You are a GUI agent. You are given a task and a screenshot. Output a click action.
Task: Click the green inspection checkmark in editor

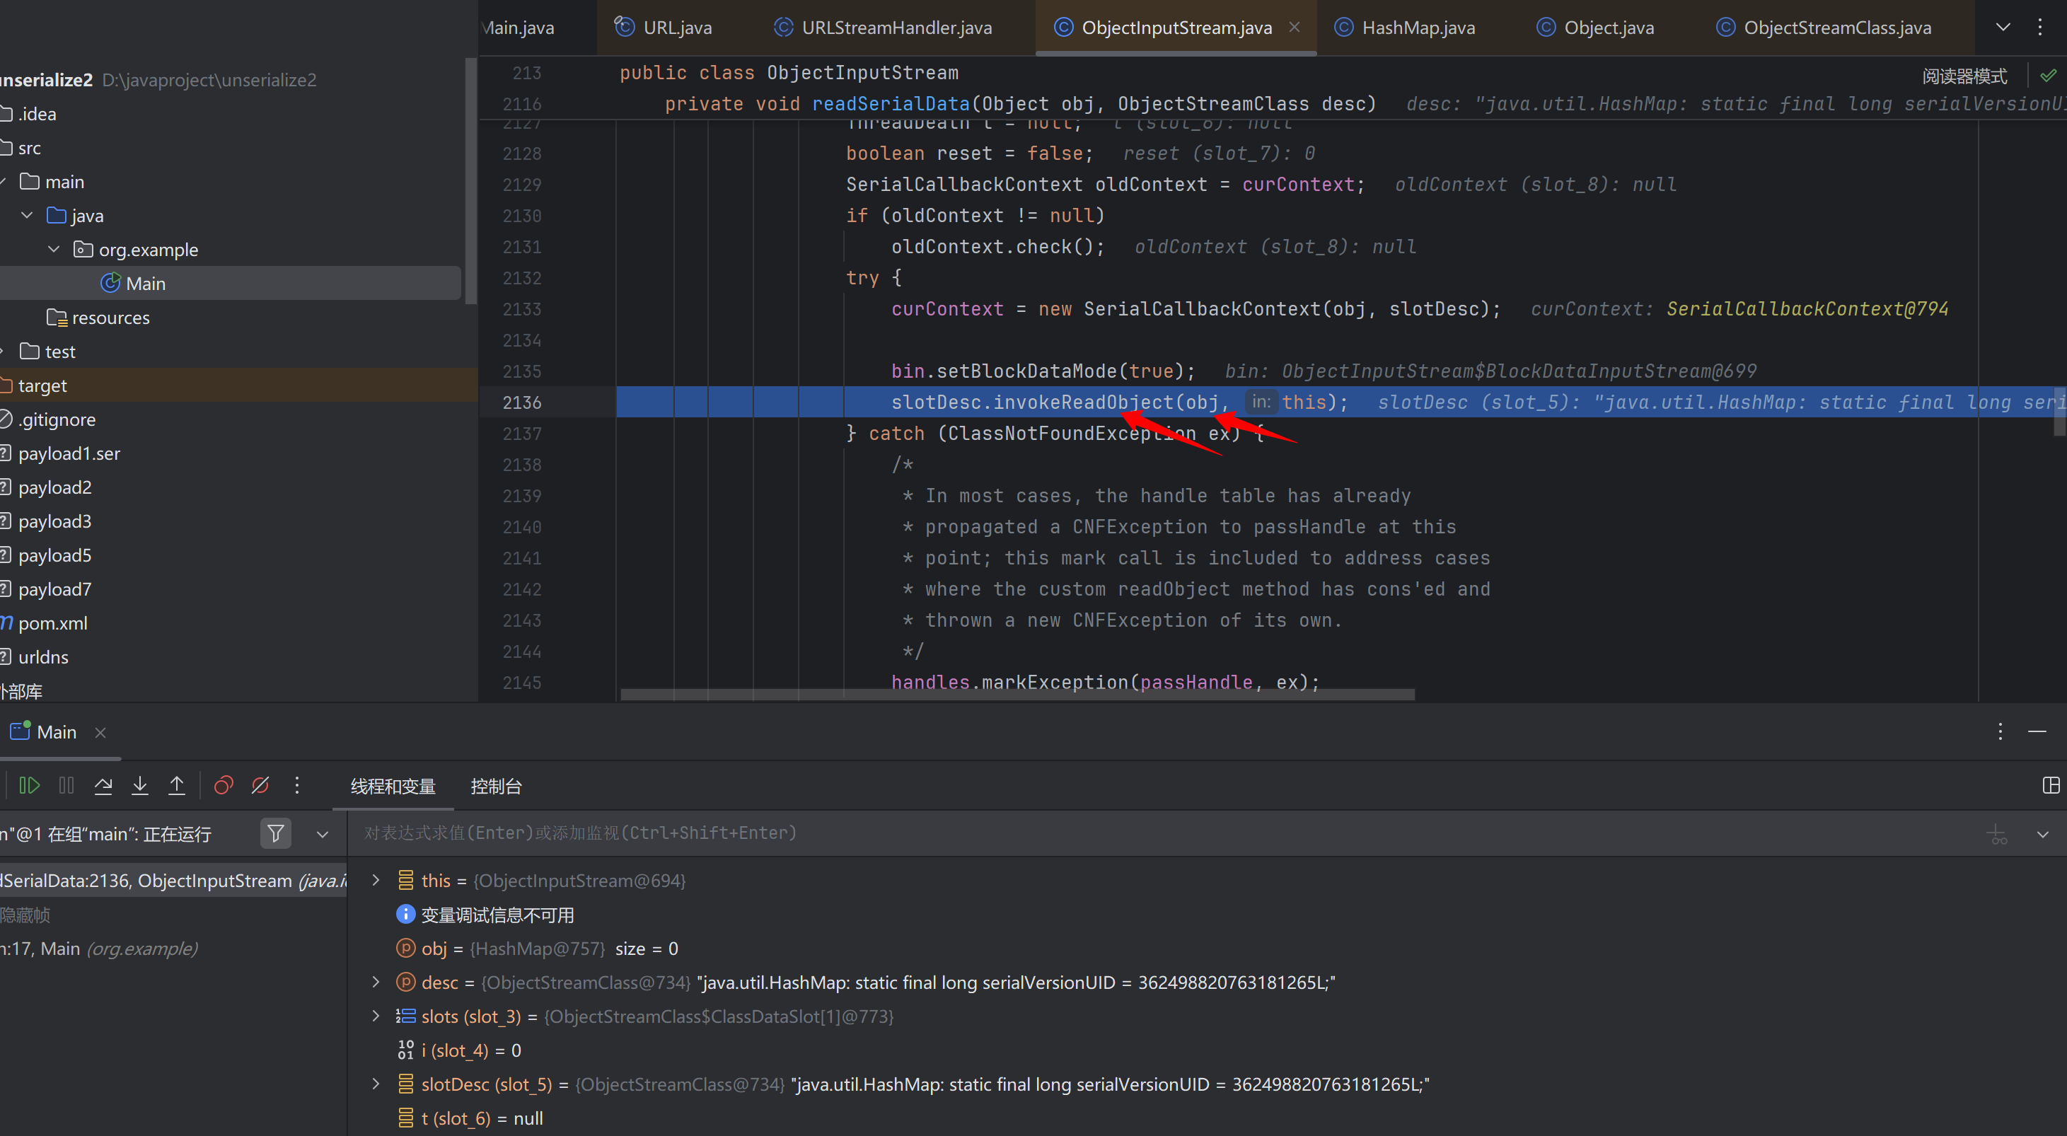tap(2048, 76)
